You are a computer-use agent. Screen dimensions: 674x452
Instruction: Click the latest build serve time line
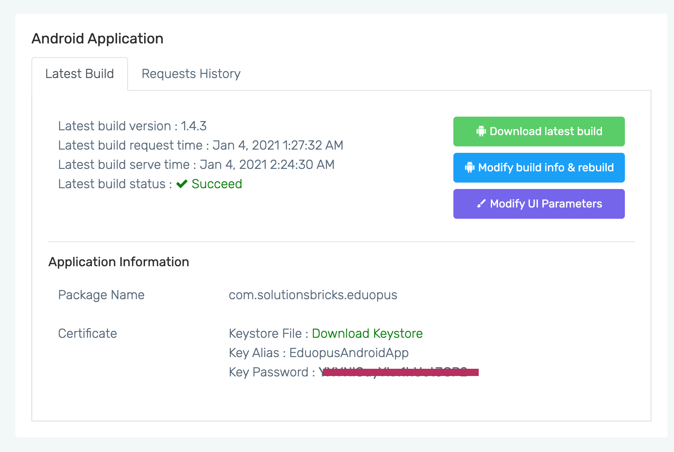[196, 164]
